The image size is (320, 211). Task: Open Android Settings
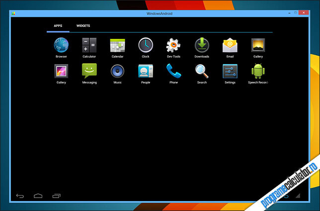230,74
